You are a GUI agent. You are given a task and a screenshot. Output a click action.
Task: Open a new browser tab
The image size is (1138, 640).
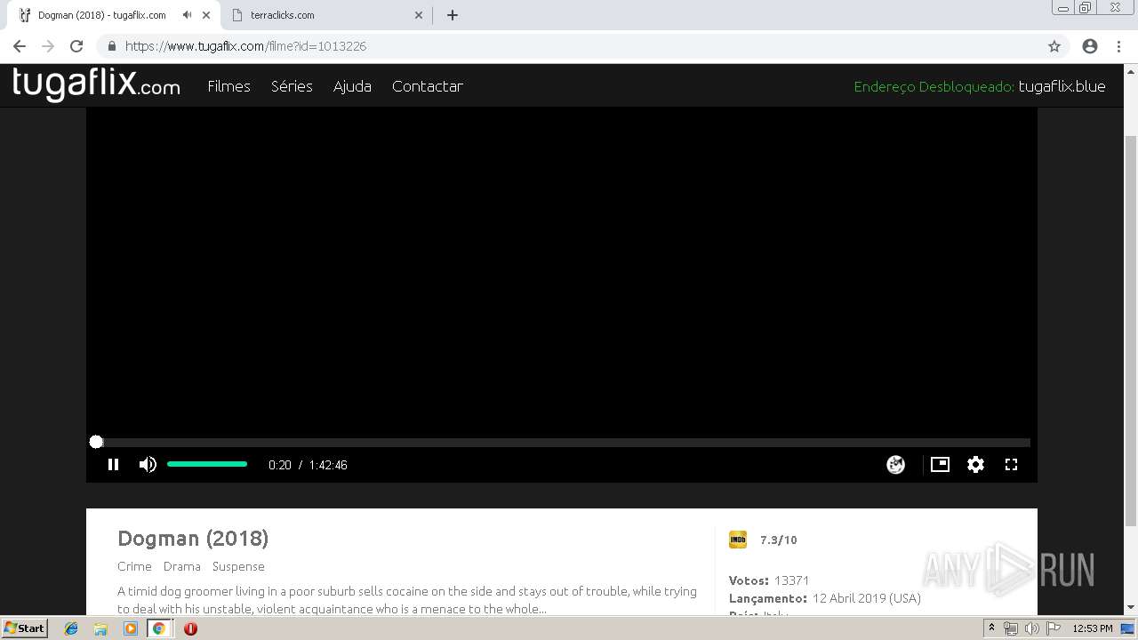coord(453,15)
